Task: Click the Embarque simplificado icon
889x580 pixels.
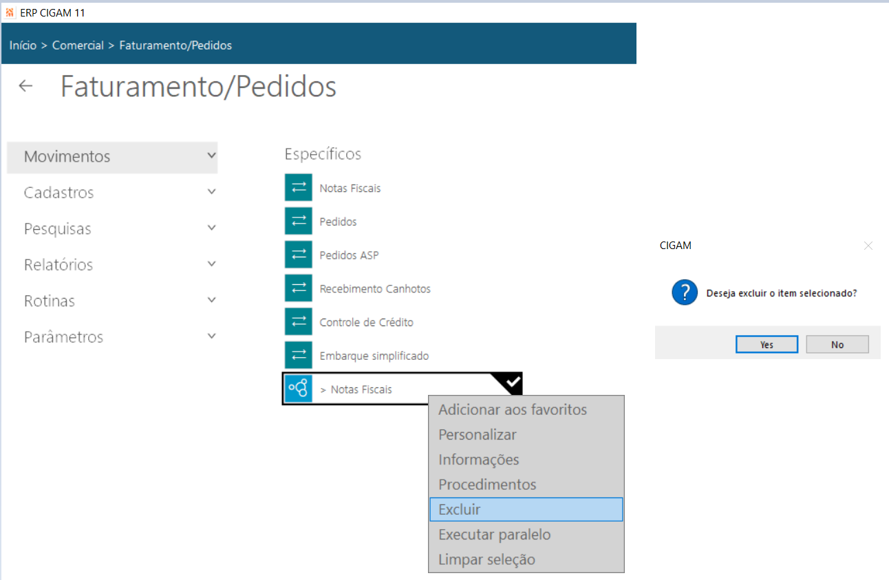Action: [x=299, y=356]
